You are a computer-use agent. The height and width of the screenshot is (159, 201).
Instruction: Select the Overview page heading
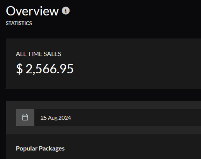pos(32,11)
